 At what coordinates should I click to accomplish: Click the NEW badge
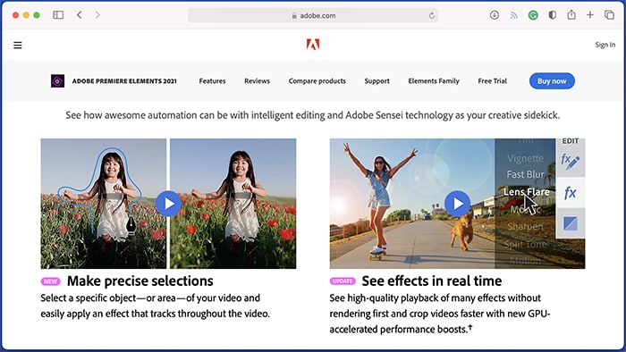[50, 281]
